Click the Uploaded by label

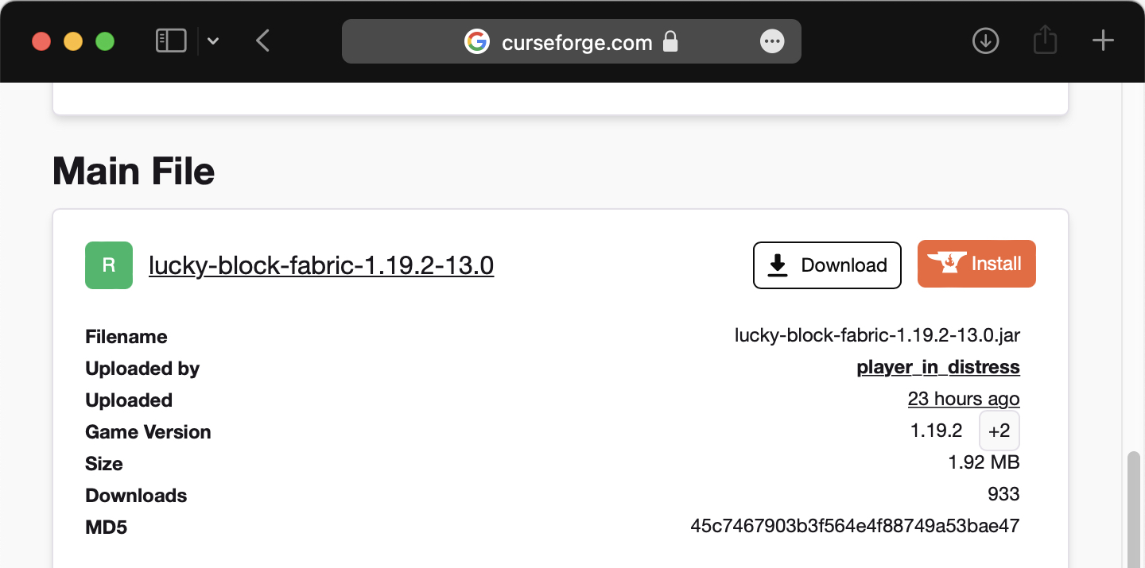click(142, 369)
